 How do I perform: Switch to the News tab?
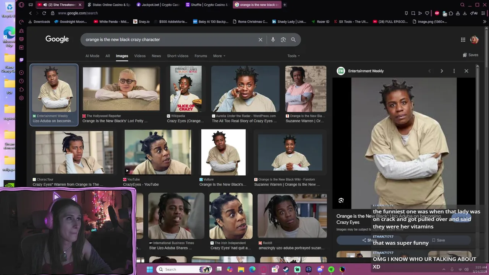(x=156, y=56)
